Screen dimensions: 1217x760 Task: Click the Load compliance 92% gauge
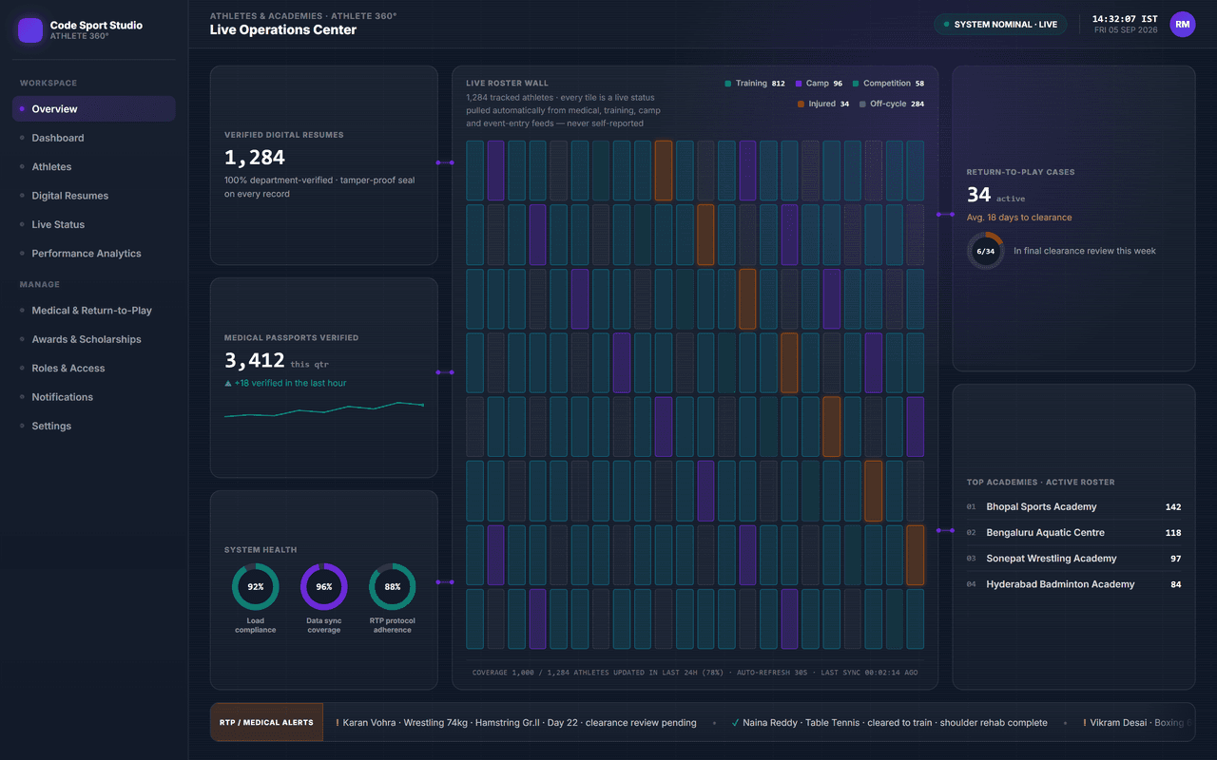(256, 587)
